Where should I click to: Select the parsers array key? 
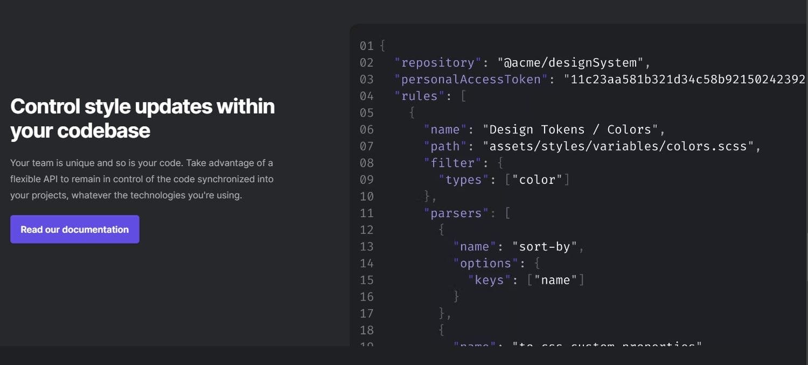coord(455,213)
